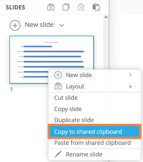Click the scroll up arrow in slides panel
143x162 pixels.
[x=106, y=17]
